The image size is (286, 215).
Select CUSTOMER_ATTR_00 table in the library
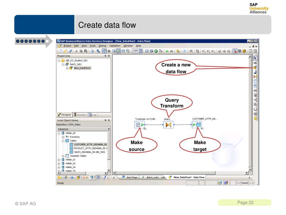tap(89, 144)
